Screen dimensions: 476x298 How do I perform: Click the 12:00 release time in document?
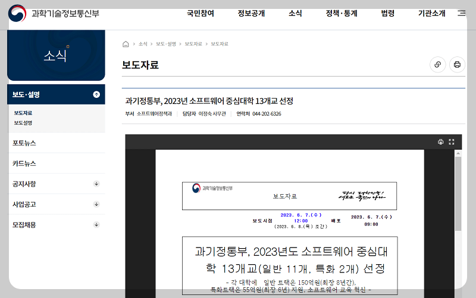click(301, 221)
